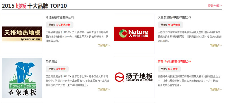226x103 pixels.
Task: Click the red brand link 圣象地板
Action: click(x=61, y=69)
